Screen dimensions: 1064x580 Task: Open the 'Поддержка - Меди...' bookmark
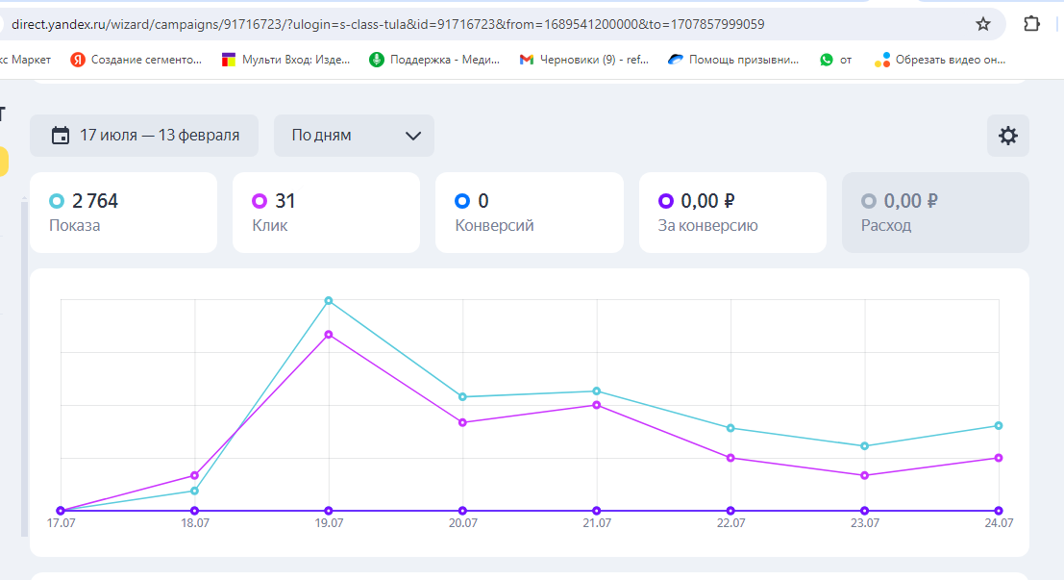pyautogui.click(x=434, y=60)
